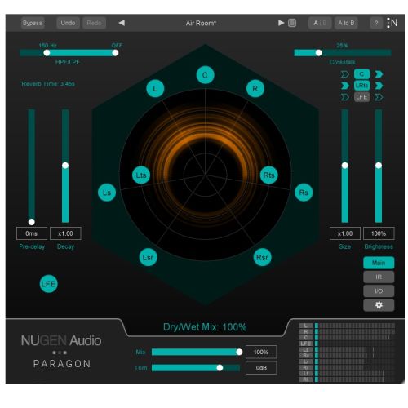Image resolution: width=408 pixels, height=408 pixels.
Task: Click the Pre-delay vertical slider handle
Action: pos(32,222)
